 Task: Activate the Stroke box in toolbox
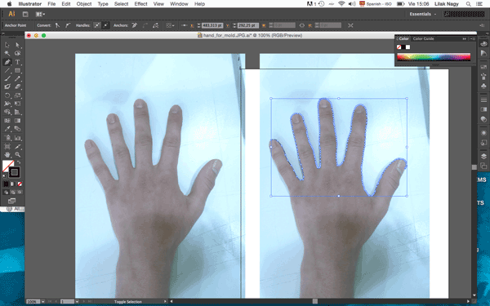click(x=15, y=172)
